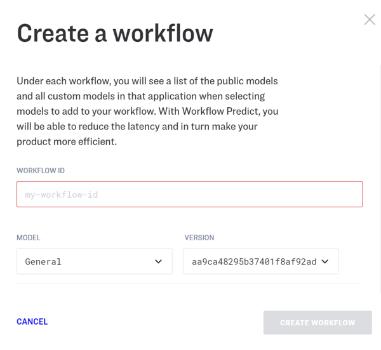Screen dimensions: 381x350
Task: Select the "General" text in Model box
Action: (43, 261)
